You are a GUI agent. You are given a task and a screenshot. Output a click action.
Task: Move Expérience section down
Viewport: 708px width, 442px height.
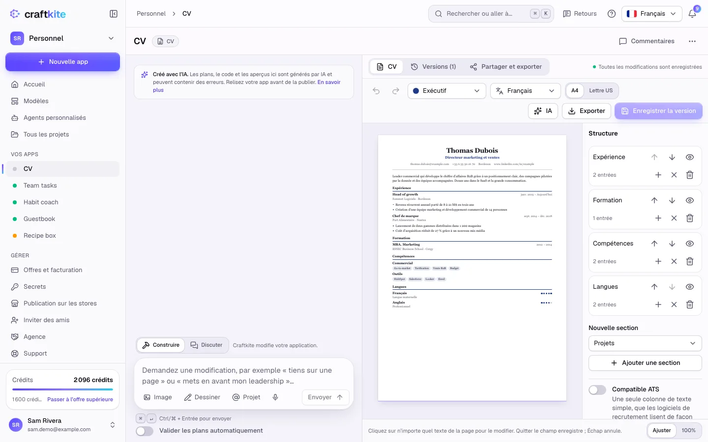672,157
